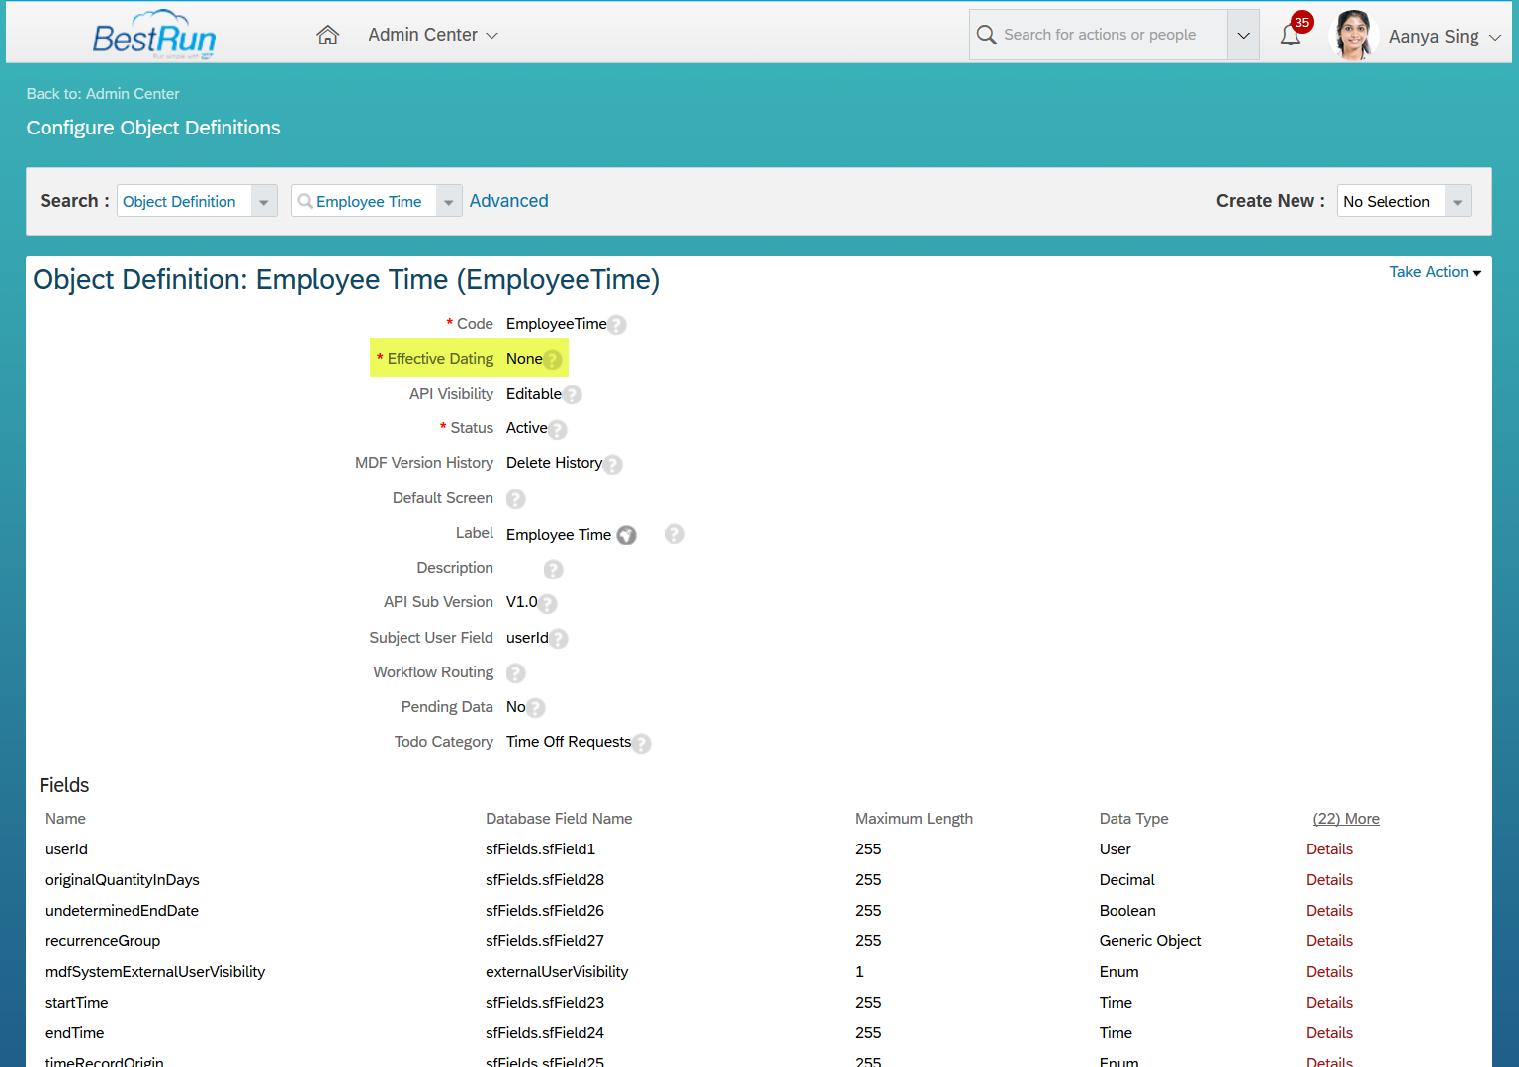Click the Decimal data type cell

point(1126,880)
